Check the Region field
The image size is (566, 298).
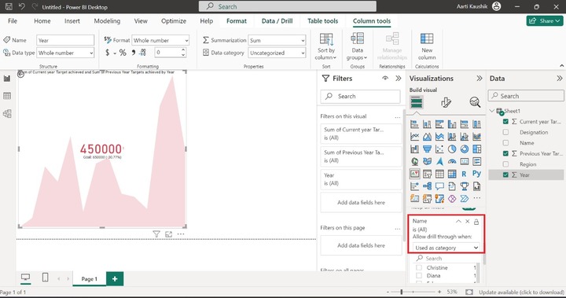point(505,164)
